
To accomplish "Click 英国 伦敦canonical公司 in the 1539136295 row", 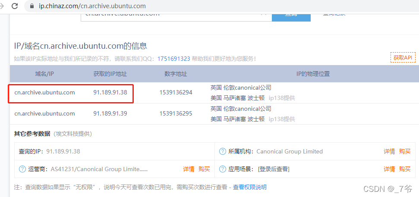I will (x=241, y=109).
